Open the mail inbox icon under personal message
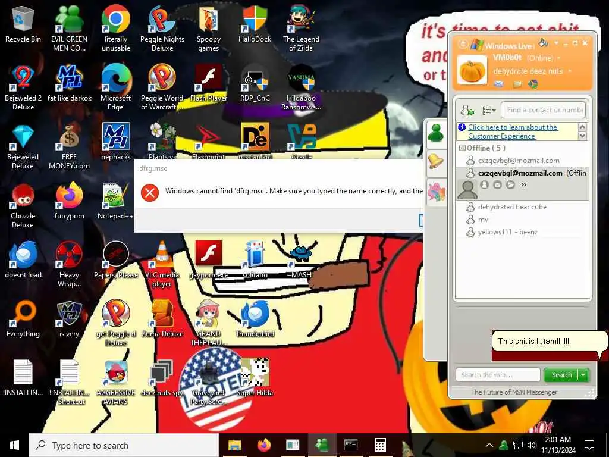 tap(499, 84)
